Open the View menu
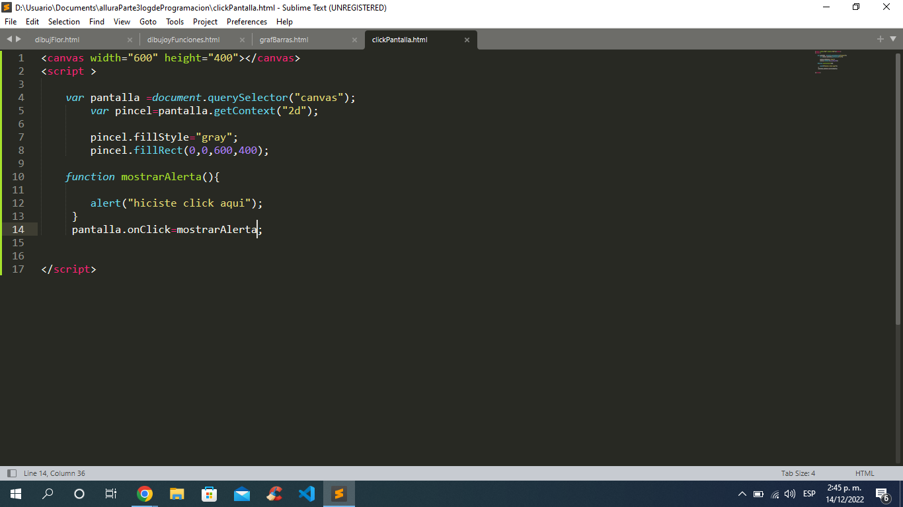This screenshot has height=507, width=903. click(x=122, y=22)
